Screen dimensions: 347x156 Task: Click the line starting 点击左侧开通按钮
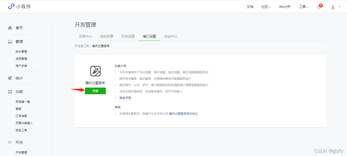151,91
